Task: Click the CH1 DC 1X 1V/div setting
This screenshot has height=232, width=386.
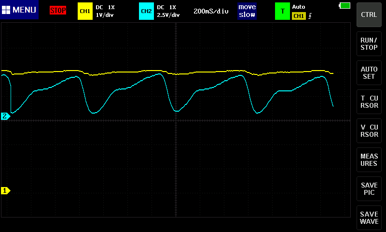Action: [x=105, y=11]
